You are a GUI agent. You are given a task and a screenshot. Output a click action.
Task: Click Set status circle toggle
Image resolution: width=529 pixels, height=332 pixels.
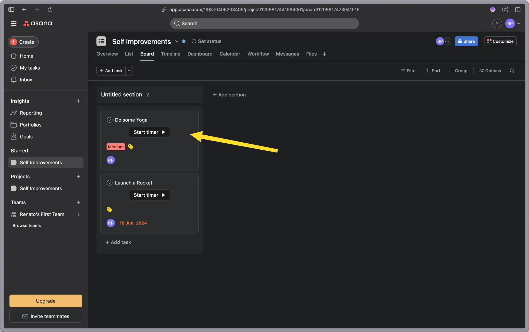[x=194, y=41]
